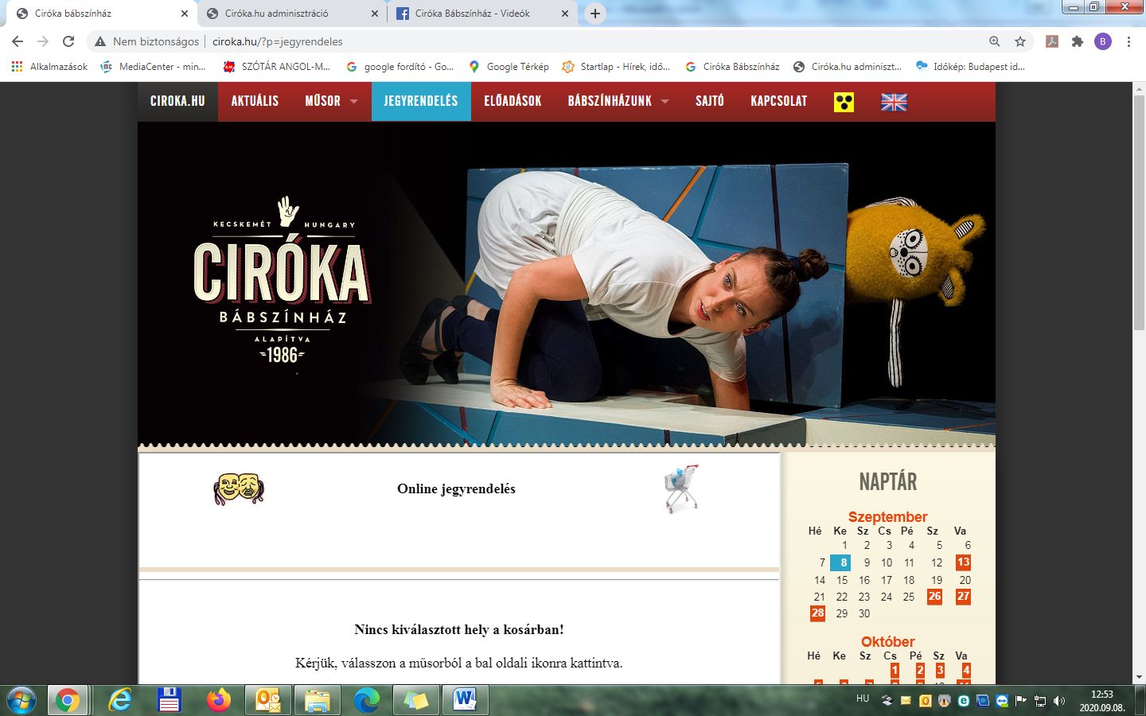Select today's date September 8 in calendar
The width and height of the screenshot is (1146, 716).
coord(840,562)
